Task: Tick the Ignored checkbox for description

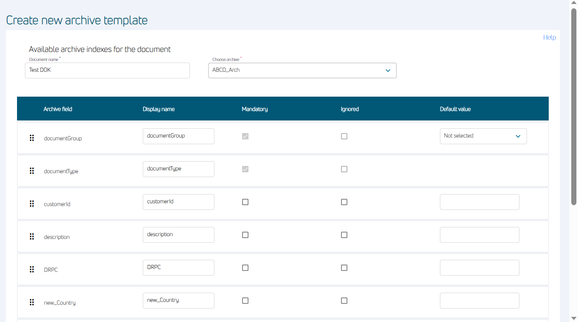Action: click(344, 235)
